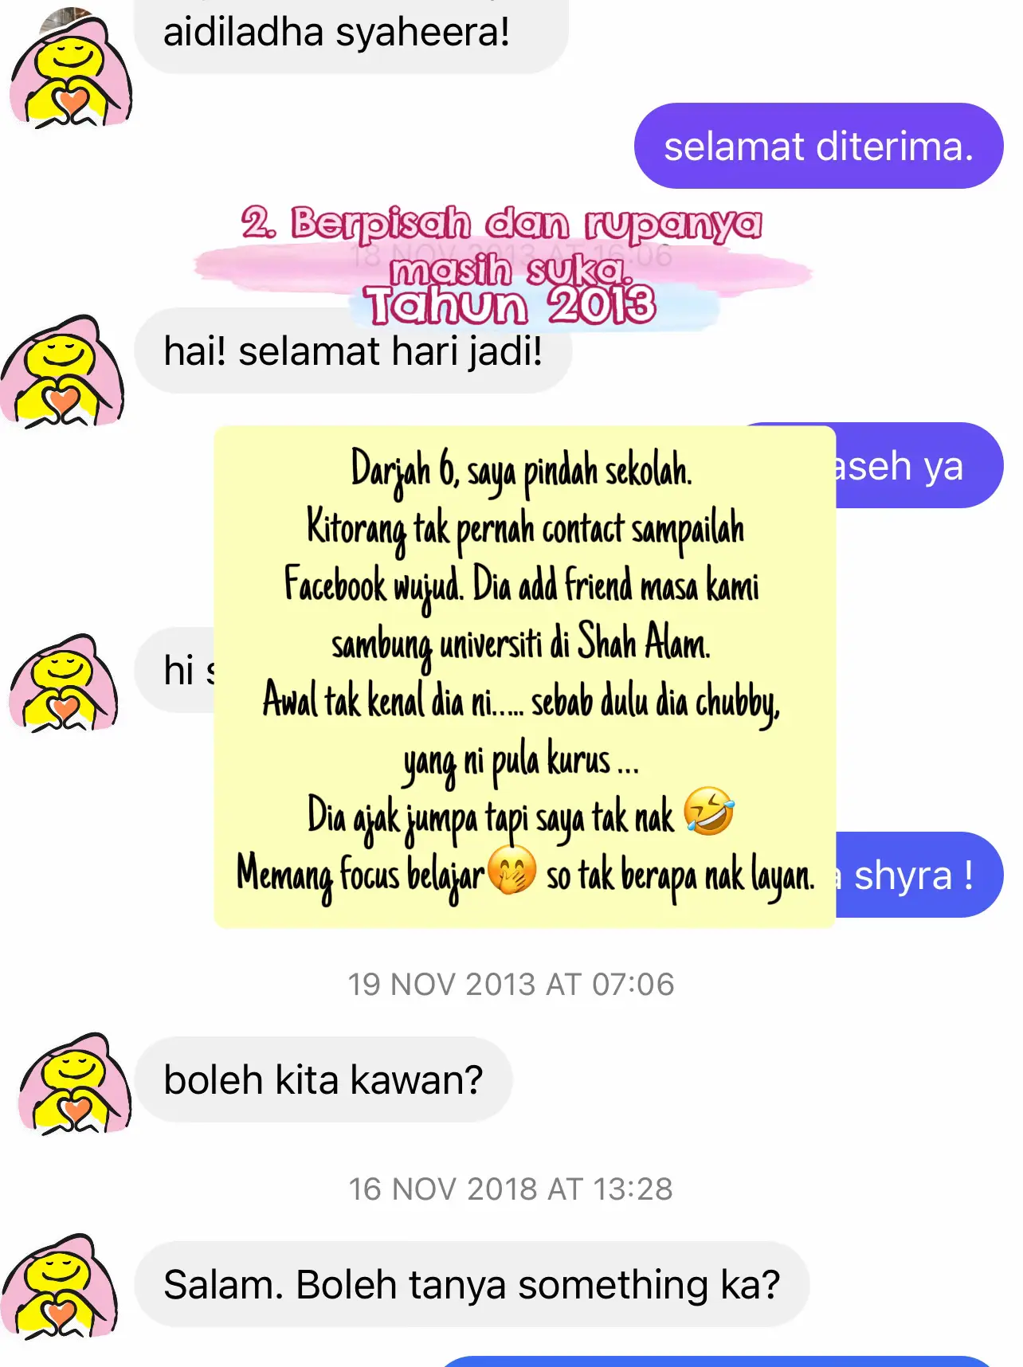Image resolution: width=1023 pixels, height=1367 pixels.
Task: Tap the hand-over-mouth emoji sticker
Action: (x=511, y=870)
